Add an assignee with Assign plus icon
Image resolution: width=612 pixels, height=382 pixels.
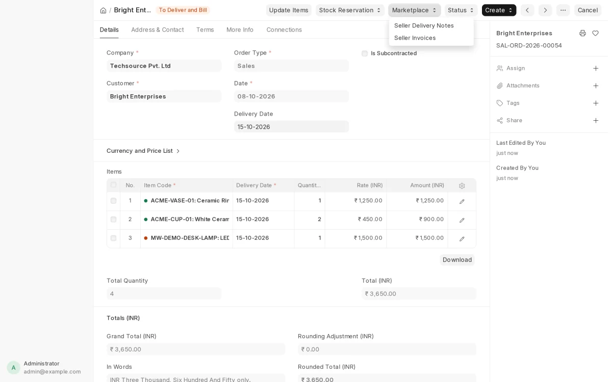[x=596, y=68]
